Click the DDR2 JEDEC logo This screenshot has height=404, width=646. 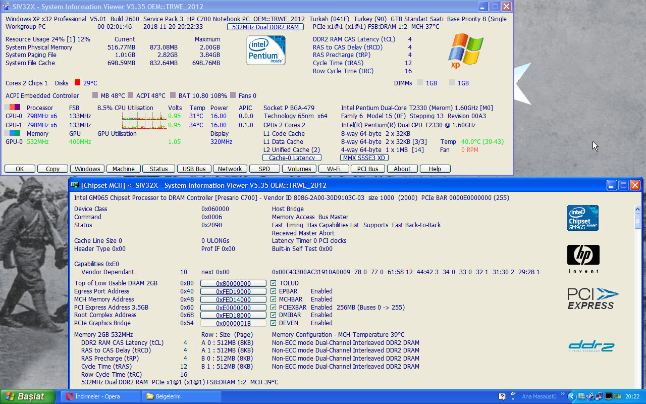pos(591,346)
